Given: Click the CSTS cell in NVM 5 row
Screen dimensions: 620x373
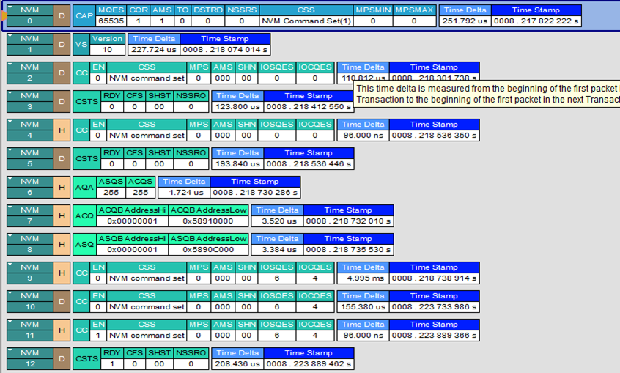Looking at the screenshot, I should click(86, 159).
